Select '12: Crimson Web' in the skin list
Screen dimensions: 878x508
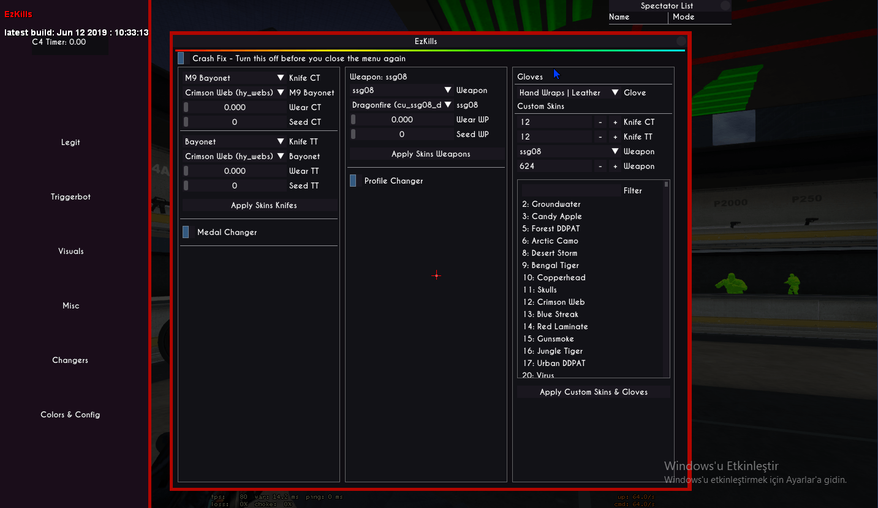click(x=554, y=302)
